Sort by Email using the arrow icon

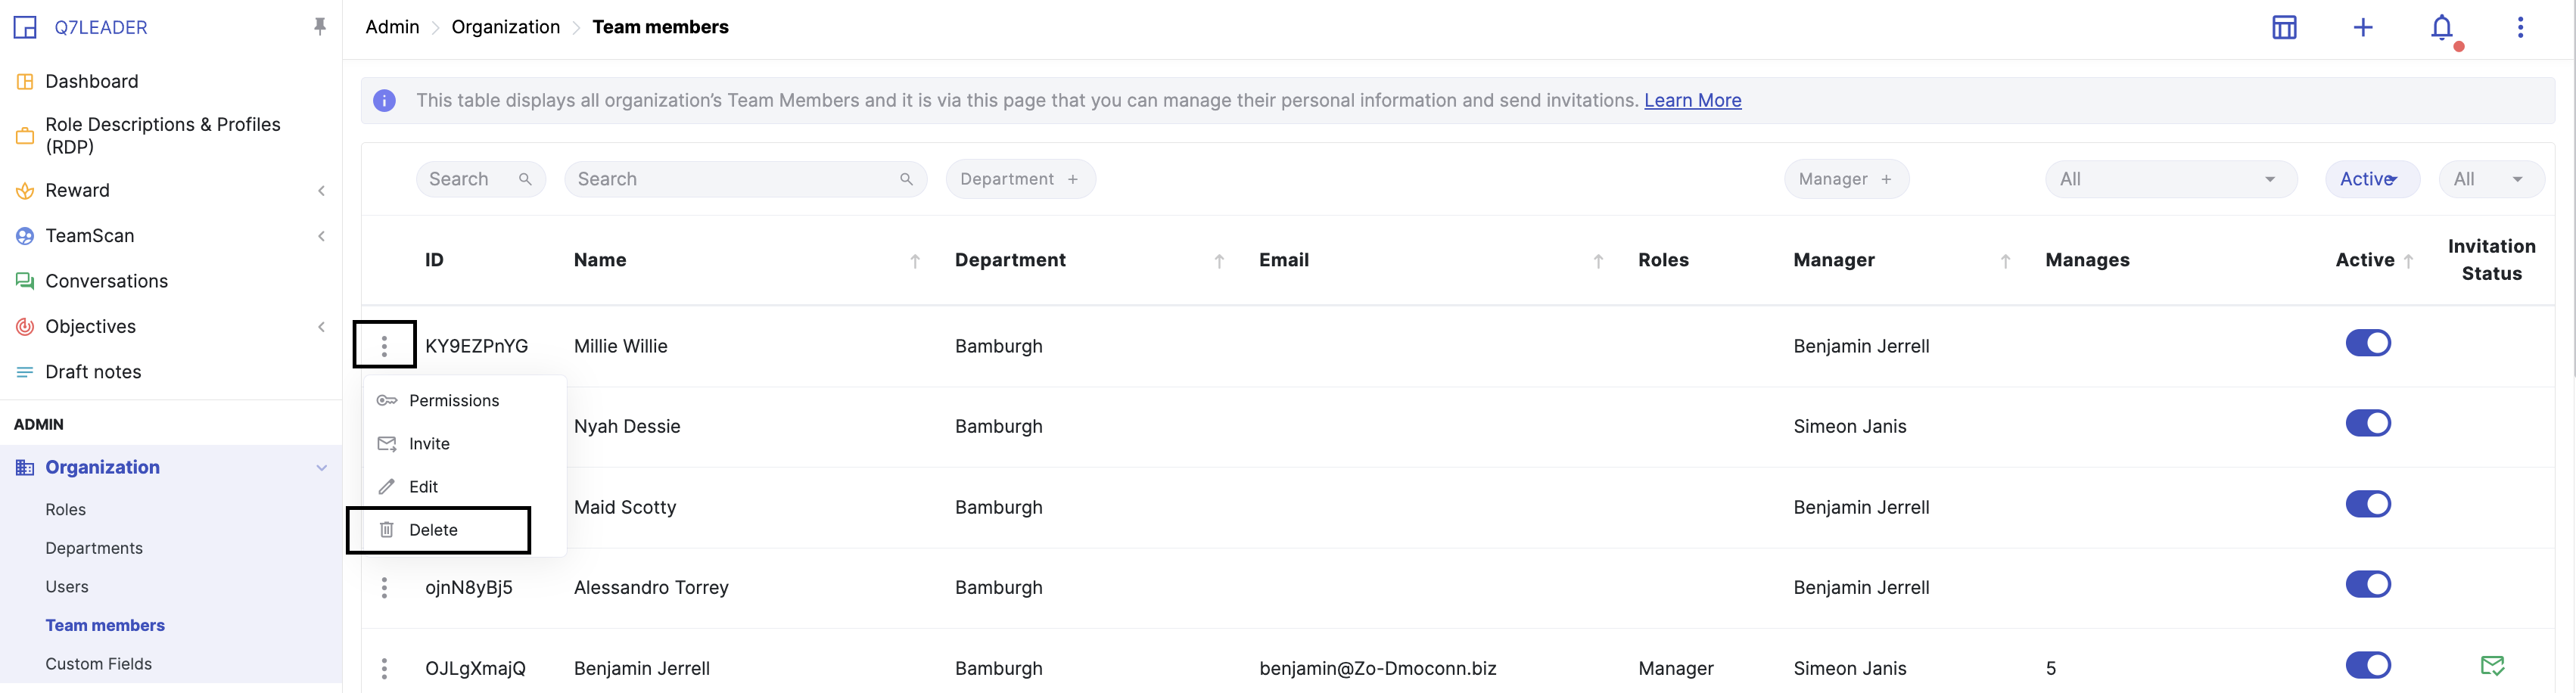click(x=1598, y=261)
